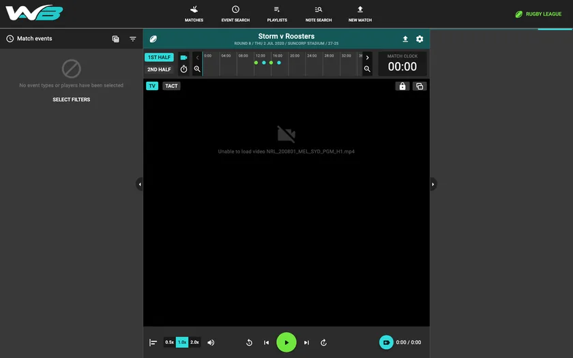Click the MATCH CLOCK display

tap(402, 63)
